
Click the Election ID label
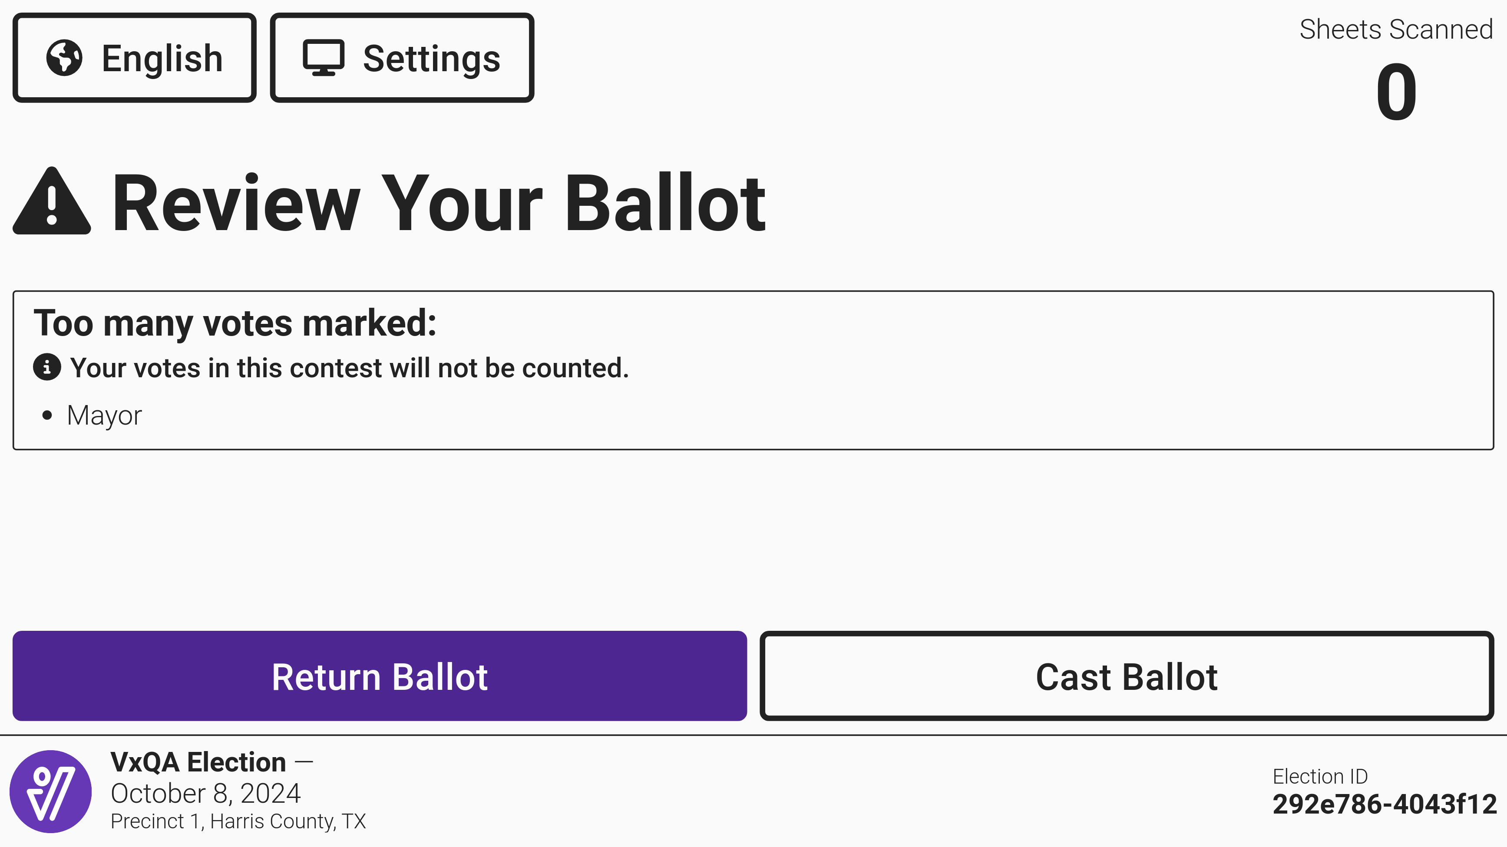[1320, 776]
